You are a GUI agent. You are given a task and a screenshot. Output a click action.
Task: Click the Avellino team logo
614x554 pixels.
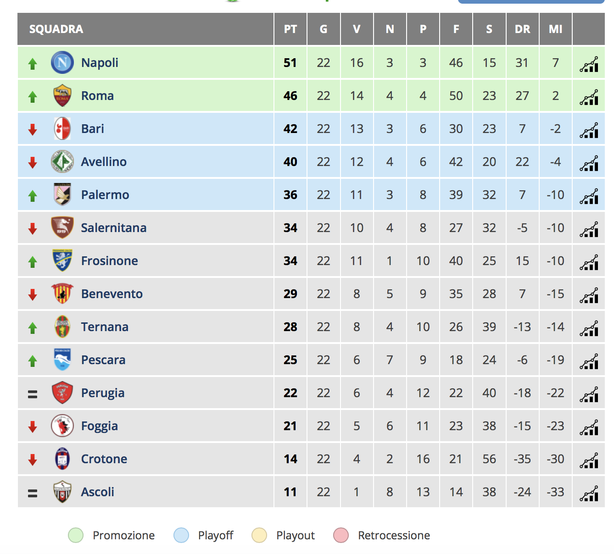pos(62,162)
